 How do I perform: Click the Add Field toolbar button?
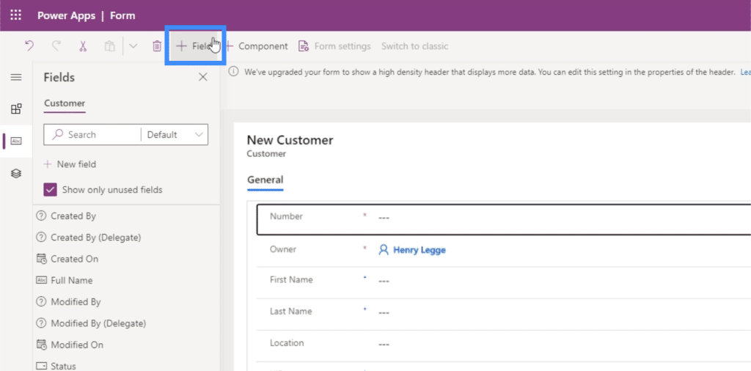coord(195,46)
